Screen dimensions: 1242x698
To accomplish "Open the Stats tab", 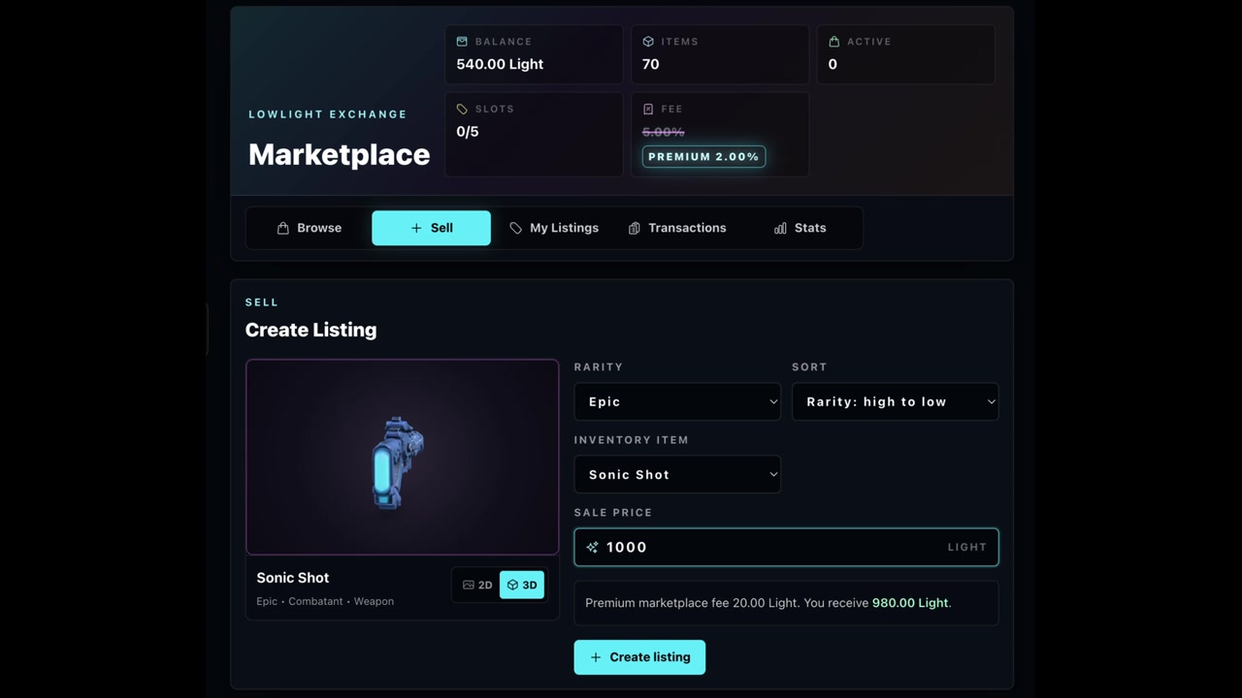I will tap(801, 228).
